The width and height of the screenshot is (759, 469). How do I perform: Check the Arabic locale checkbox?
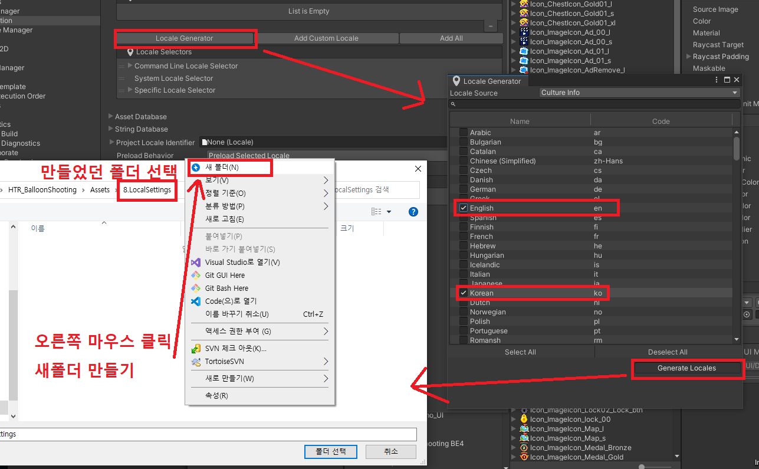464,133
